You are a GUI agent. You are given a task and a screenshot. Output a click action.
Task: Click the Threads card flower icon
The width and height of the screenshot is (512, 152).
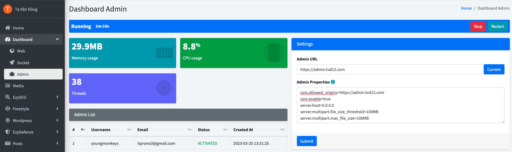164,88
